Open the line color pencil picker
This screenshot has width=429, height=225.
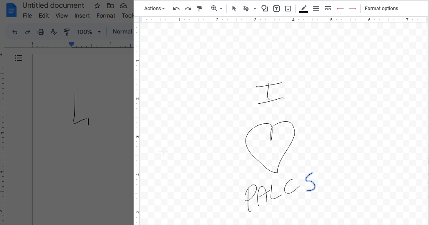pyautogui.click(x=304, y=9)
